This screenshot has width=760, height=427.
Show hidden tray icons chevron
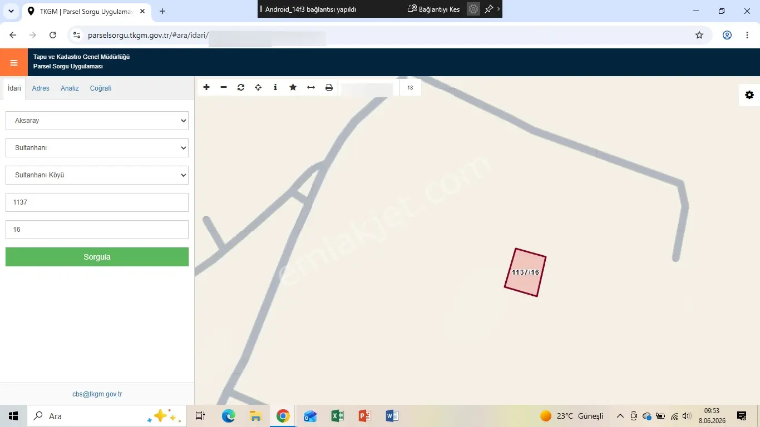pyautogui.click(x=620, y=416)
